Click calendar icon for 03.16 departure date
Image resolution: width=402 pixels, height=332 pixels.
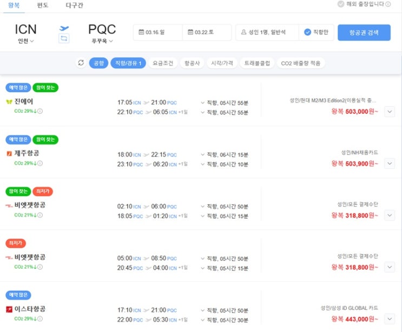pos(141,32)
